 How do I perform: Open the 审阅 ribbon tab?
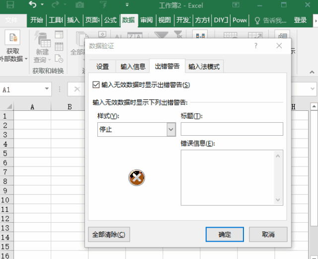[x=147, y=20]
